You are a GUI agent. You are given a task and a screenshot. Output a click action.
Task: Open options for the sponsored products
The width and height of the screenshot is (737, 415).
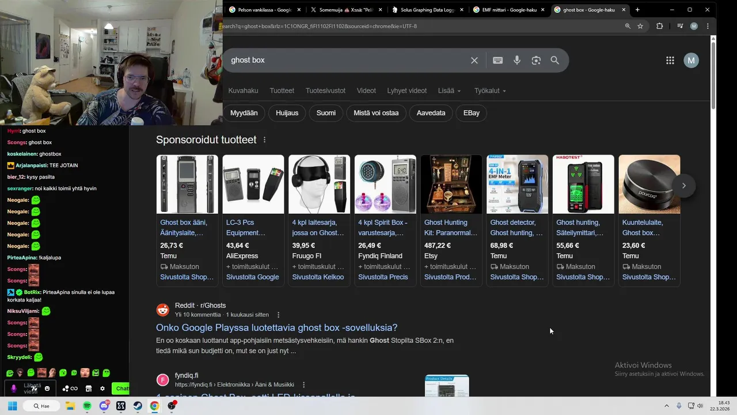(265, 140)
